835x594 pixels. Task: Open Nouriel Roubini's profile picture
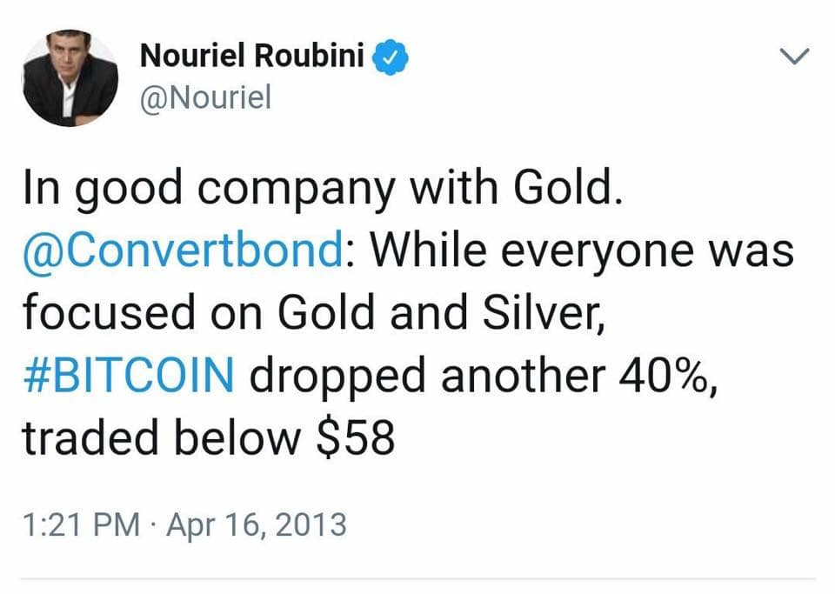coord(70,77)
